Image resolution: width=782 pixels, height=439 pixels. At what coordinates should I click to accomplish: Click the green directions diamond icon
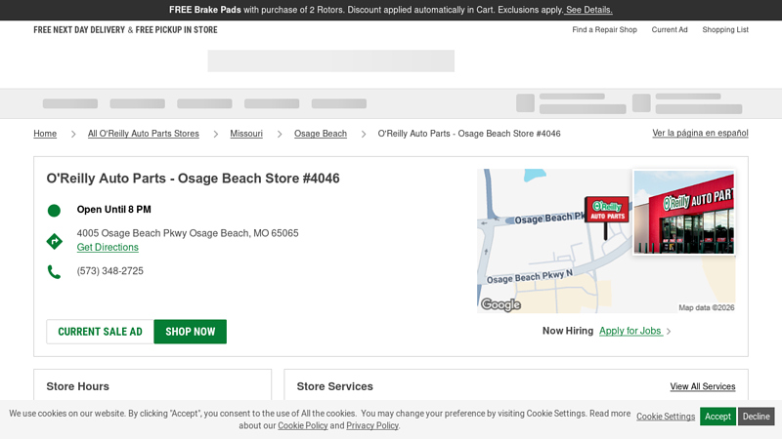54,241
